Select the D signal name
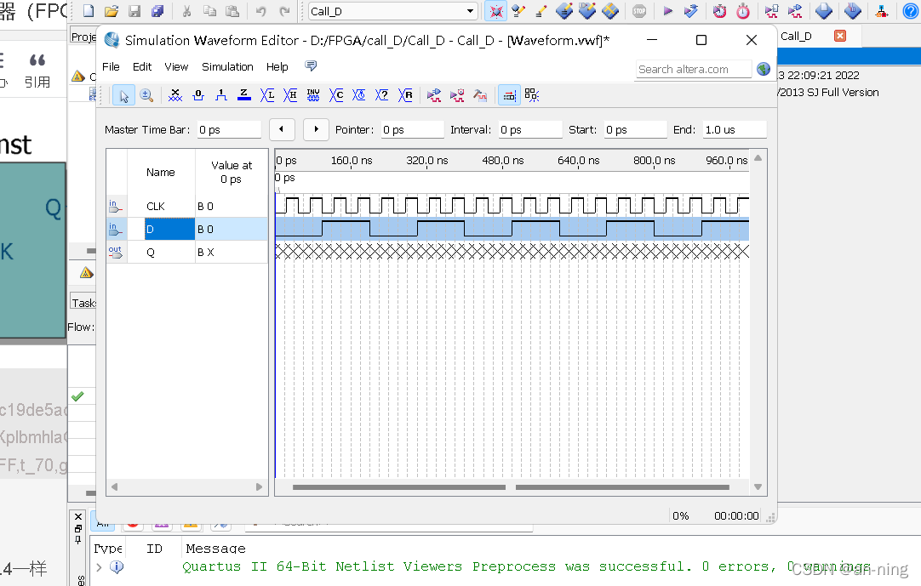The height and width of the screenshot is (586, 921). (x=169, y=229)
